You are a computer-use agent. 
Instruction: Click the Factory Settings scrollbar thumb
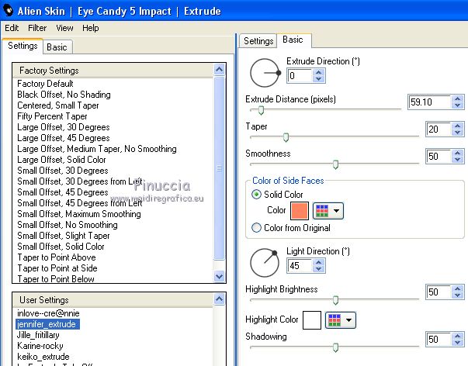[x=219, y=168]
